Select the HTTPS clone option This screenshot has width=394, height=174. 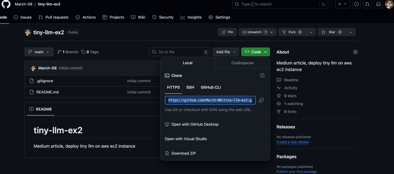tap(173, 87)
